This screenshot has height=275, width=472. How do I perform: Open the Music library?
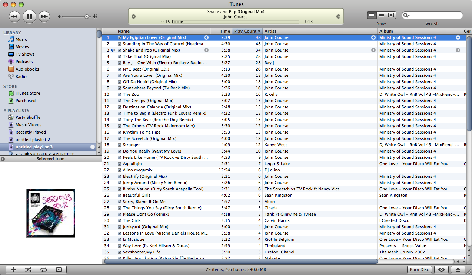[21, 39]
